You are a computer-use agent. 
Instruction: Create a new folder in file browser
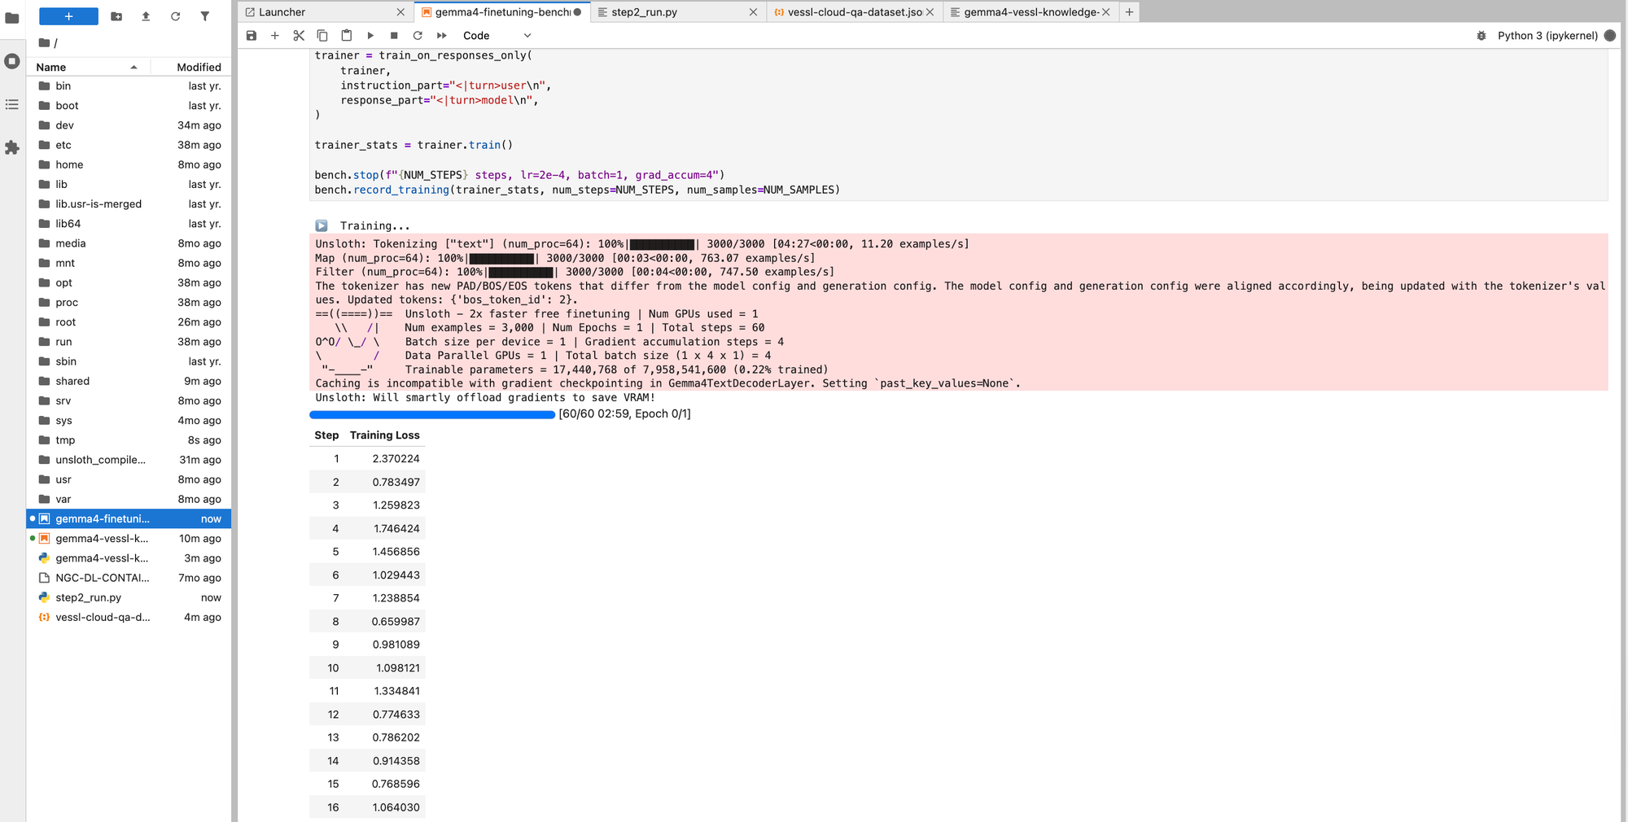click(116, 16)
